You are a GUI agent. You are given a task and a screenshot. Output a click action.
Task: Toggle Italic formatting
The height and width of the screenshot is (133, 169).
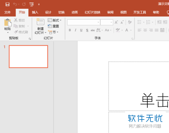[x=75, y=30]
